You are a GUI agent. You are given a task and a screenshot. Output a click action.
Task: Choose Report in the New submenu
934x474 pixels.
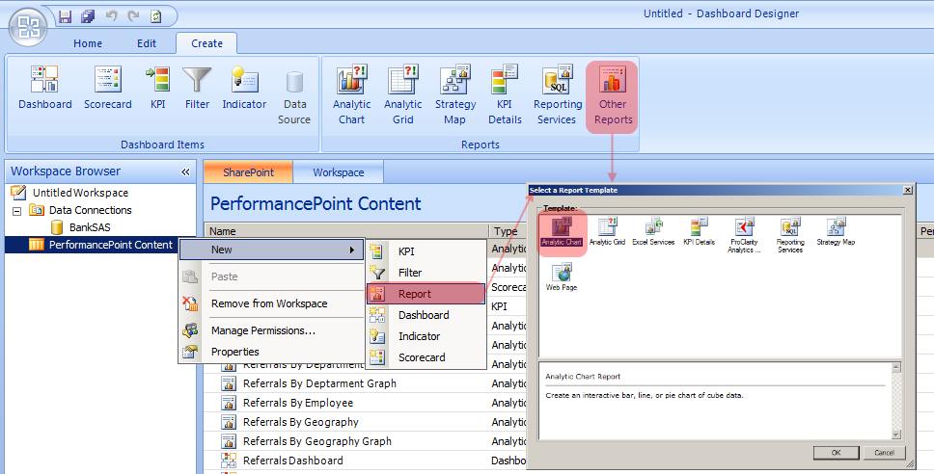click(426, 294)
